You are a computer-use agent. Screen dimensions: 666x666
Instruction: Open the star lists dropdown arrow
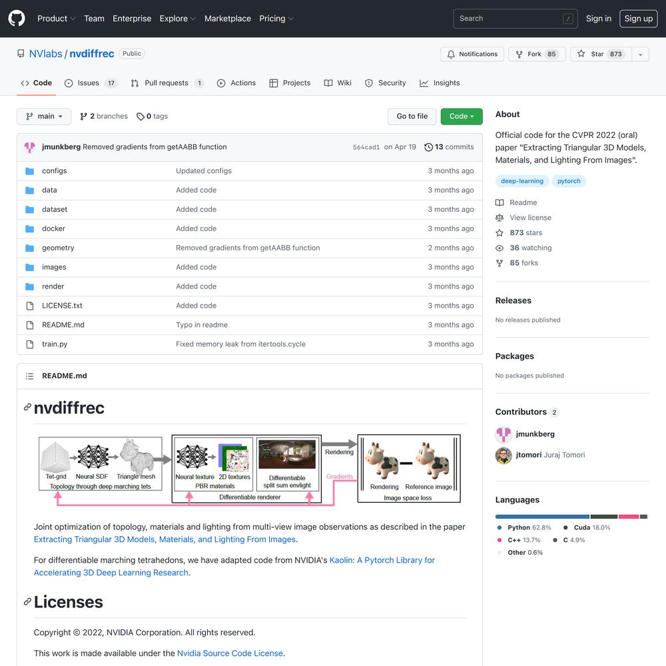pos(641,54)
